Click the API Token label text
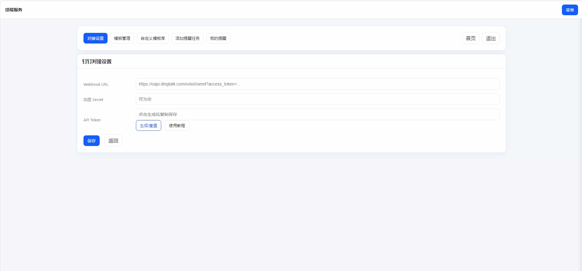Screen dimensions: 582x271 point(92,120)
